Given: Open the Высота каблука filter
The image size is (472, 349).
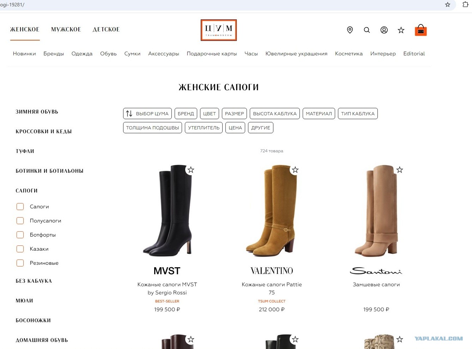Looking at the screenshot, I should [x=275, y=114].
